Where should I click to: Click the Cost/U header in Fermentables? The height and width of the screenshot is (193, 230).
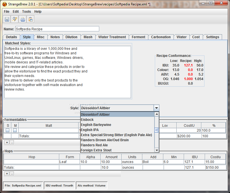189,126
